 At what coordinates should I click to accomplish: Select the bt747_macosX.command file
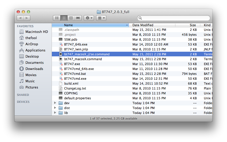(83, 59)
